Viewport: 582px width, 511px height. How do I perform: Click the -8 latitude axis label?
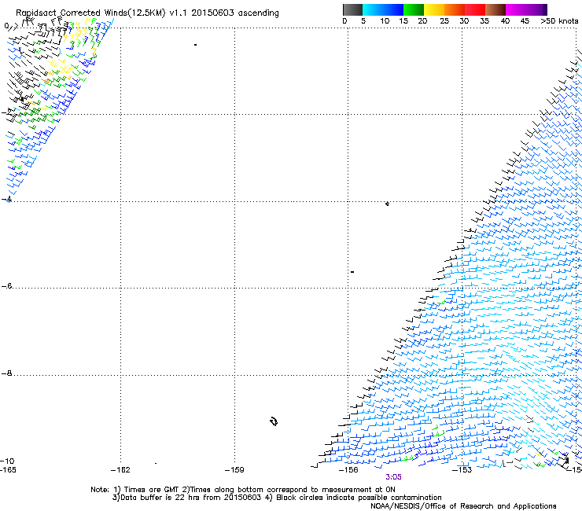click(x=6, y=373)
